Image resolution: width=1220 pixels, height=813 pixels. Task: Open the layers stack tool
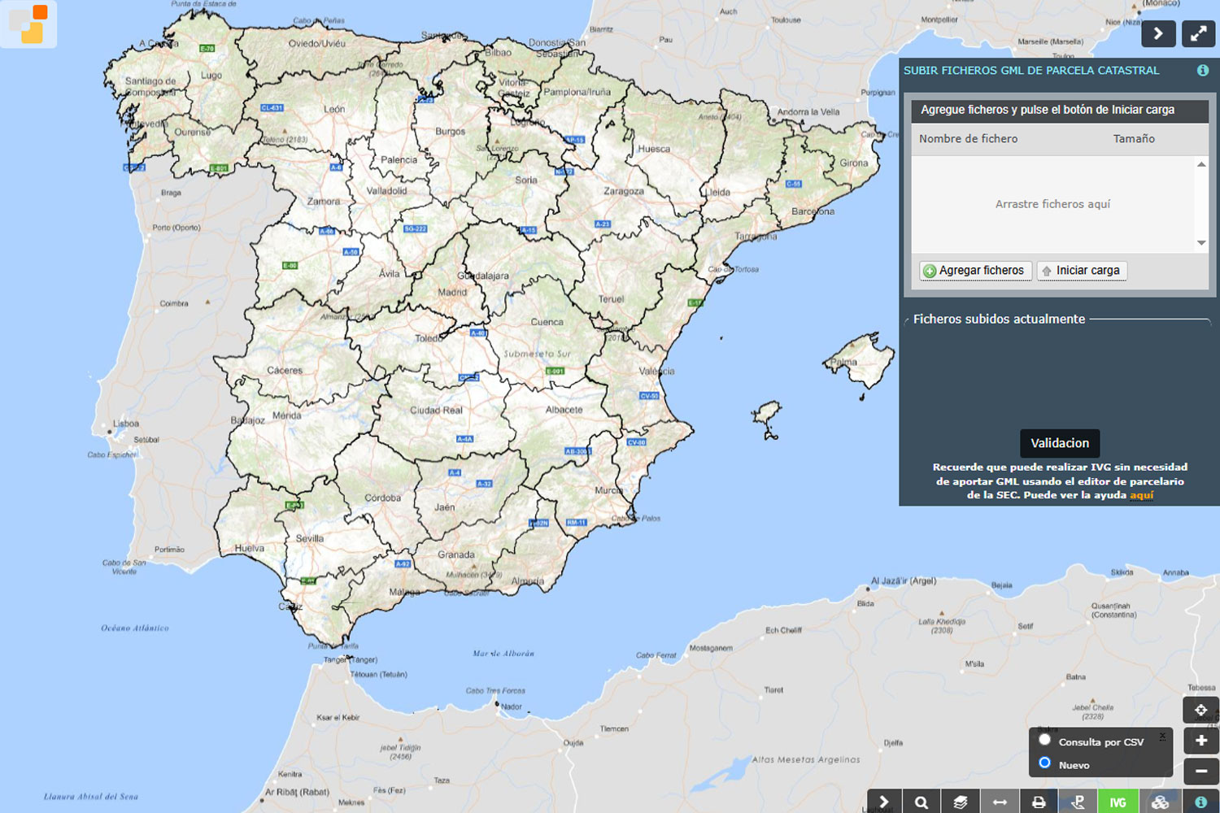pos(961,802)
